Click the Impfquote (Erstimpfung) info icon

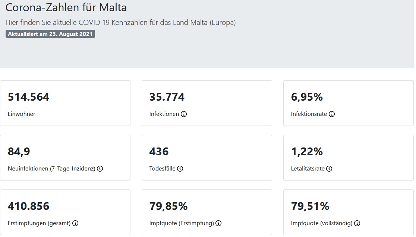218,223
